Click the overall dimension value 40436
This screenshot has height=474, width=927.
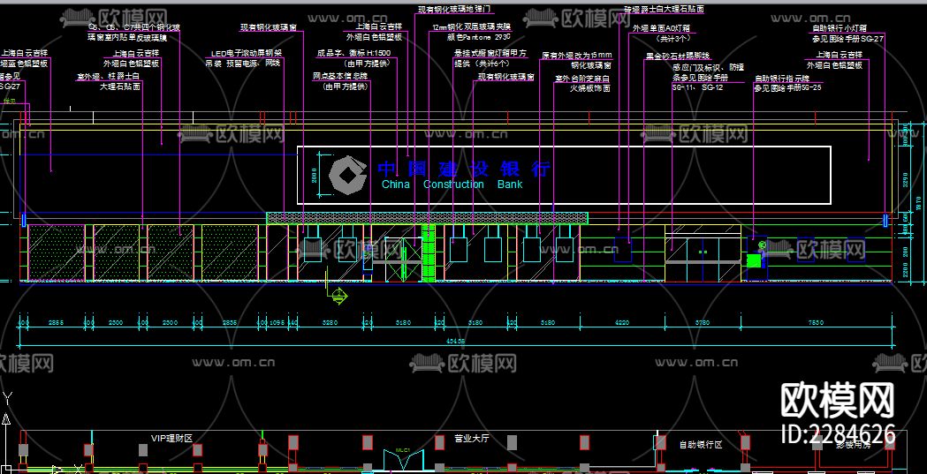pos(456,342)
